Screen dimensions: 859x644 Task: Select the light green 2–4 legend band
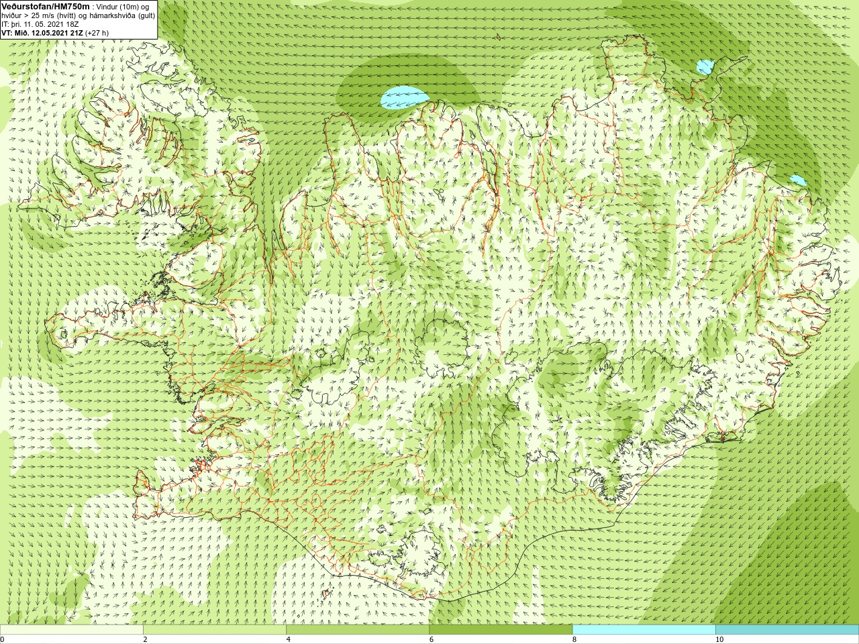point(215,630)
